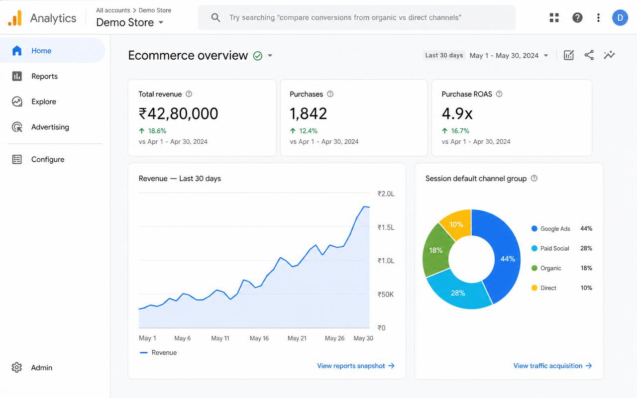Image resolution: width=637 pixels, height=398 pixels.
Task: Click the Admin gear icon
Action: click(17, 368)
